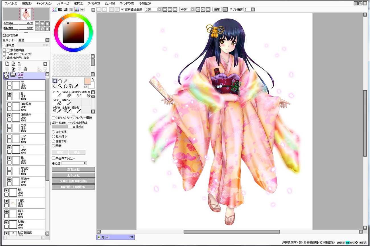This screenshot has height=246, width=370.
Task: Select the バケツ bucket tool
Action: click(57, 102)
